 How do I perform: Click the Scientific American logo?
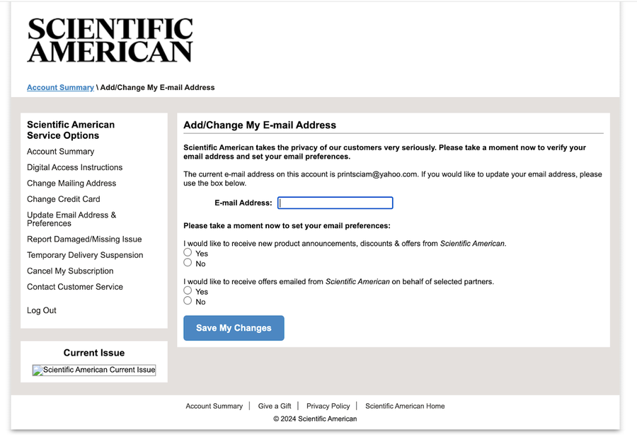[x=110, y=40]
